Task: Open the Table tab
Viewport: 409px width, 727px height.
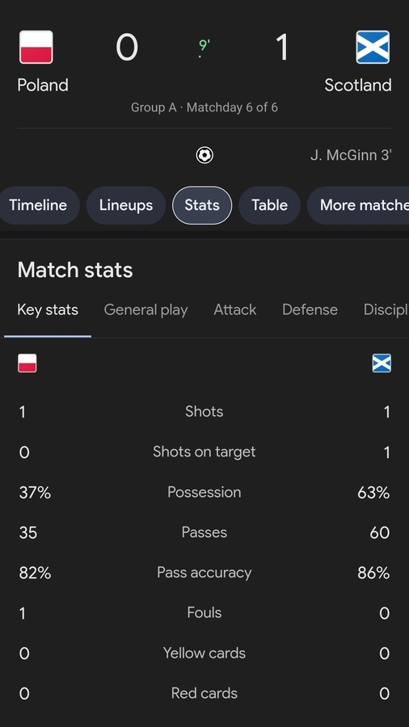Action: click(269, 205)
